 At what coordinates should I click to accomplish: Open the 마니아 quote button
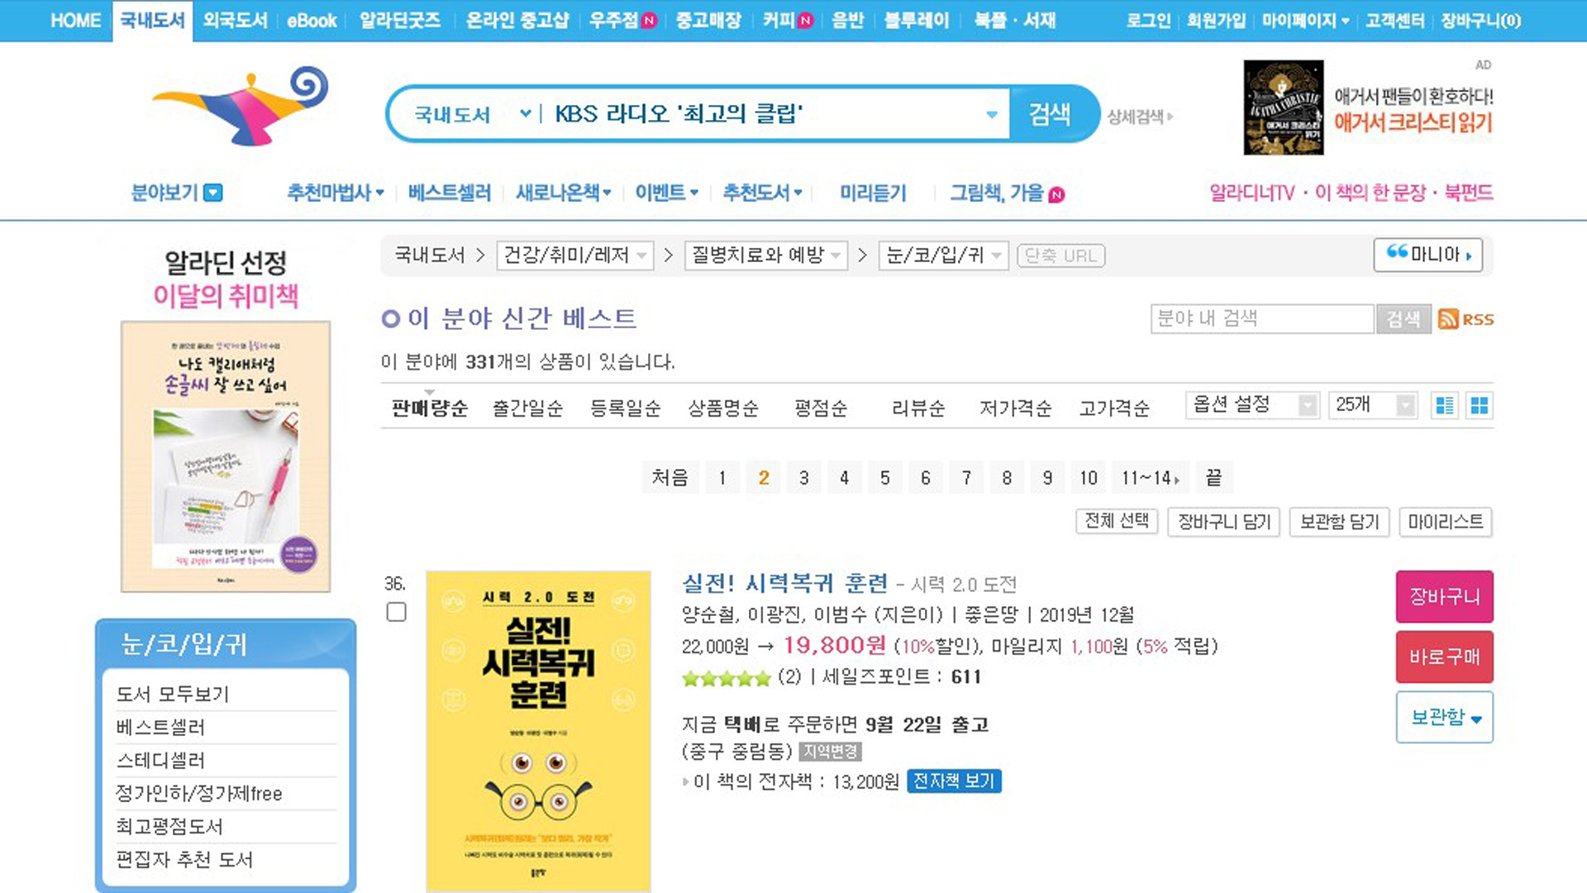(1428, 255)
